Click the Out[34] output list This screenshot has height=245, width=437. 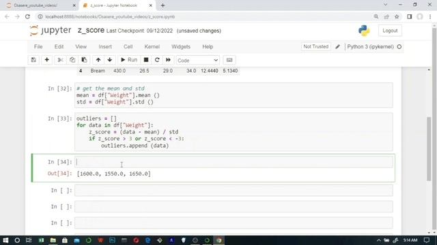point(114,174)
